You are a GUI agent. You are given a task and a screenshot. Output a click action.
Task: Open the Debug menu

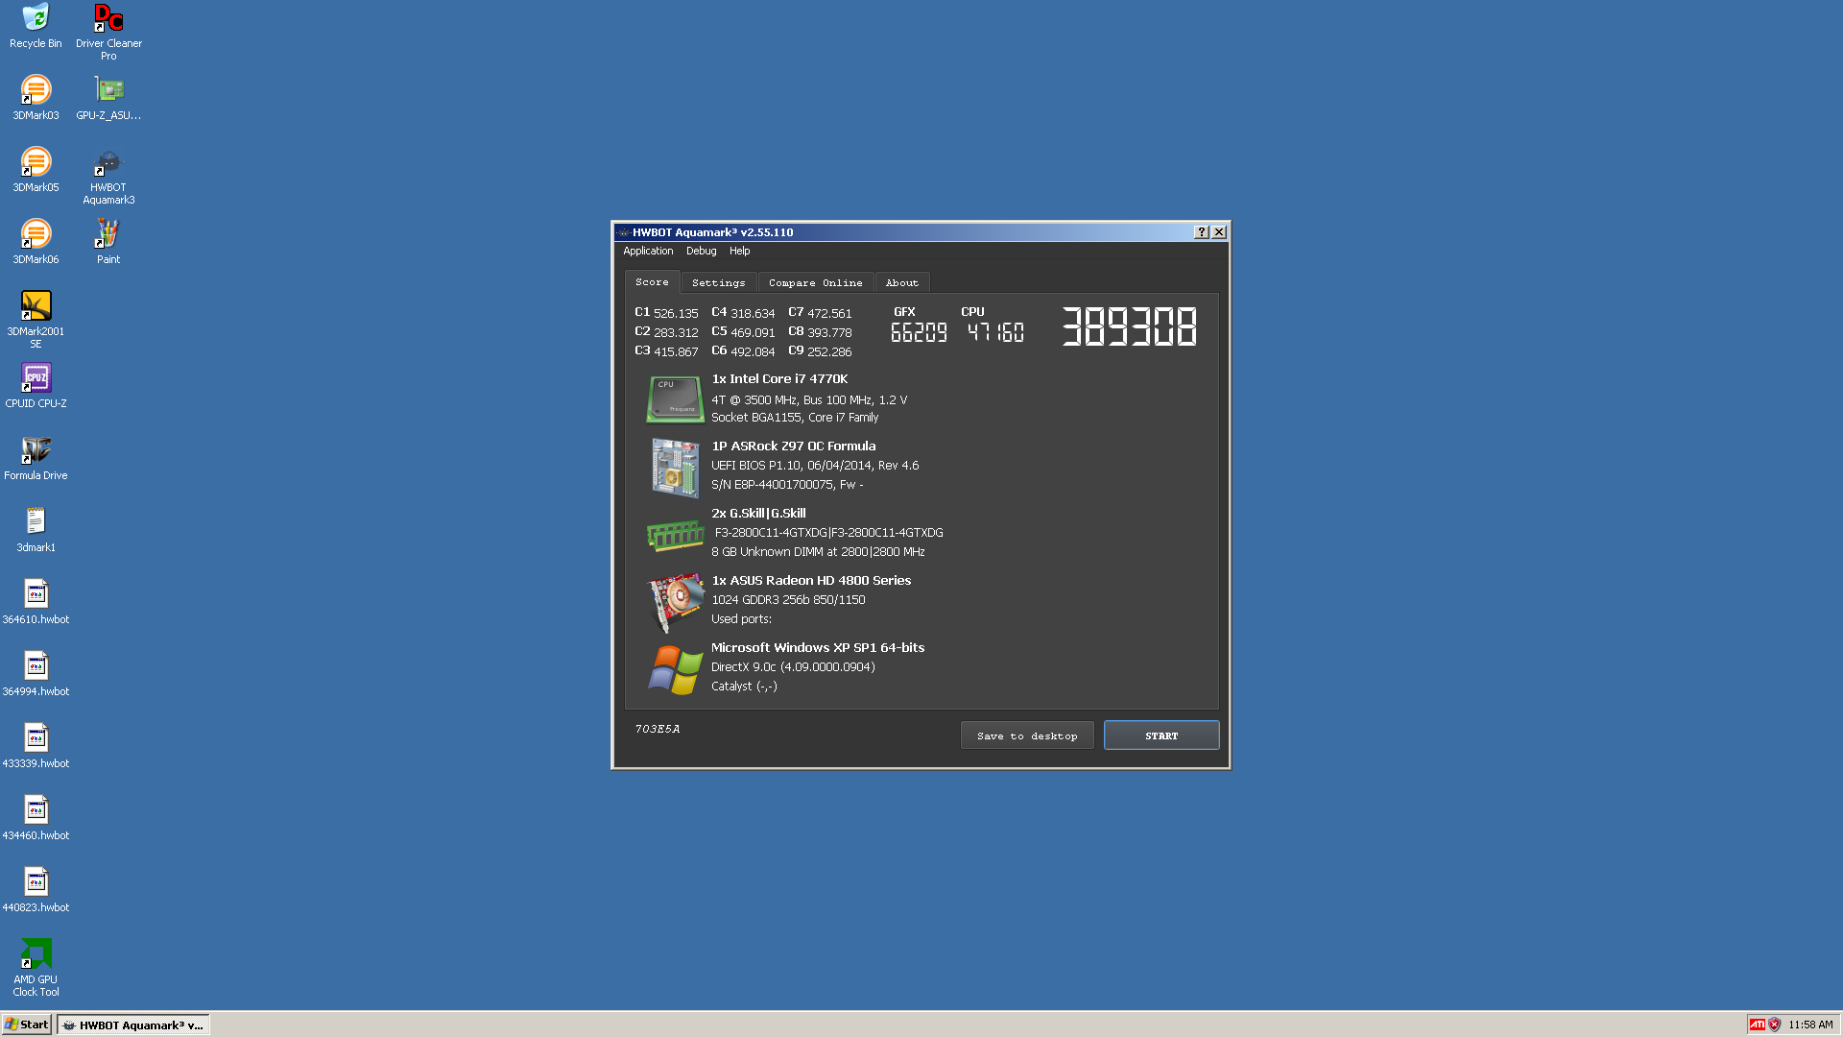(701, 251)
